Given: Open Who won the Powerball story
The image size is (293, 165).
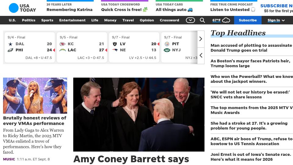Looking at the screenshot, I should coord(251,79).
